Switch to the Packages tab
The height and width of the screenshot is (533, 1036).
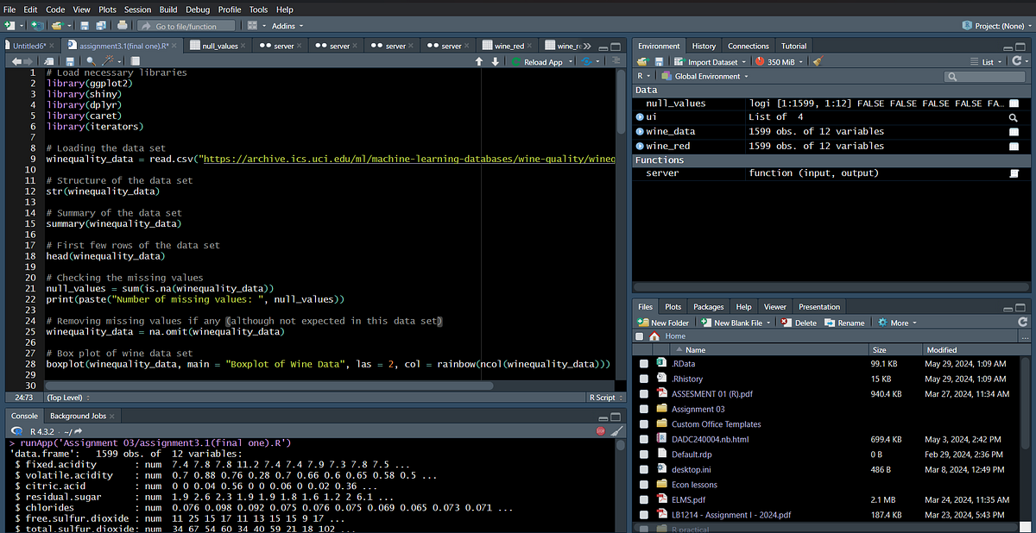tap(708, 306)
